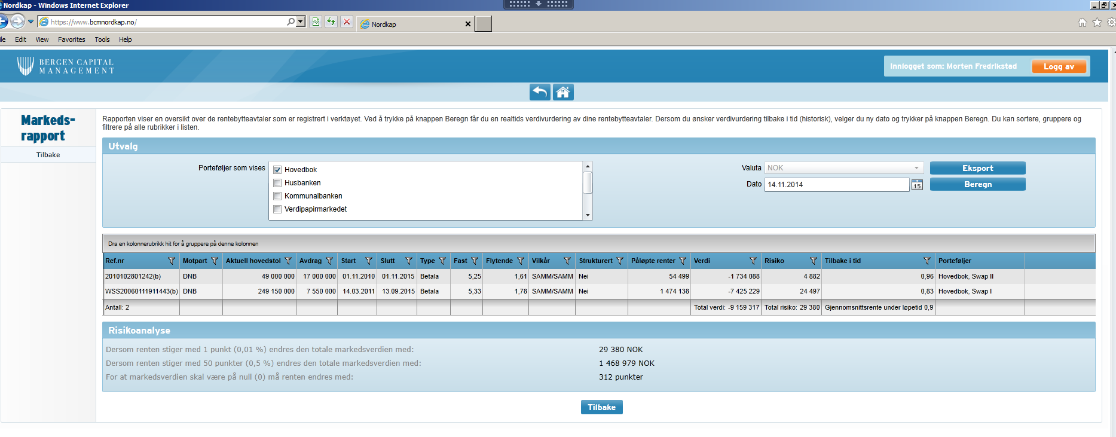Click the browser stop icon

(x=347, y=22)
